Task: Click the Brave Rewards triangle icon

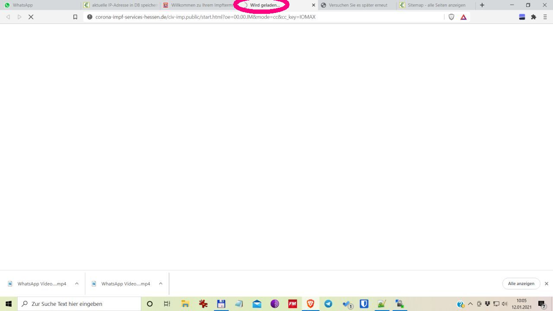Action: coord(464,17)
